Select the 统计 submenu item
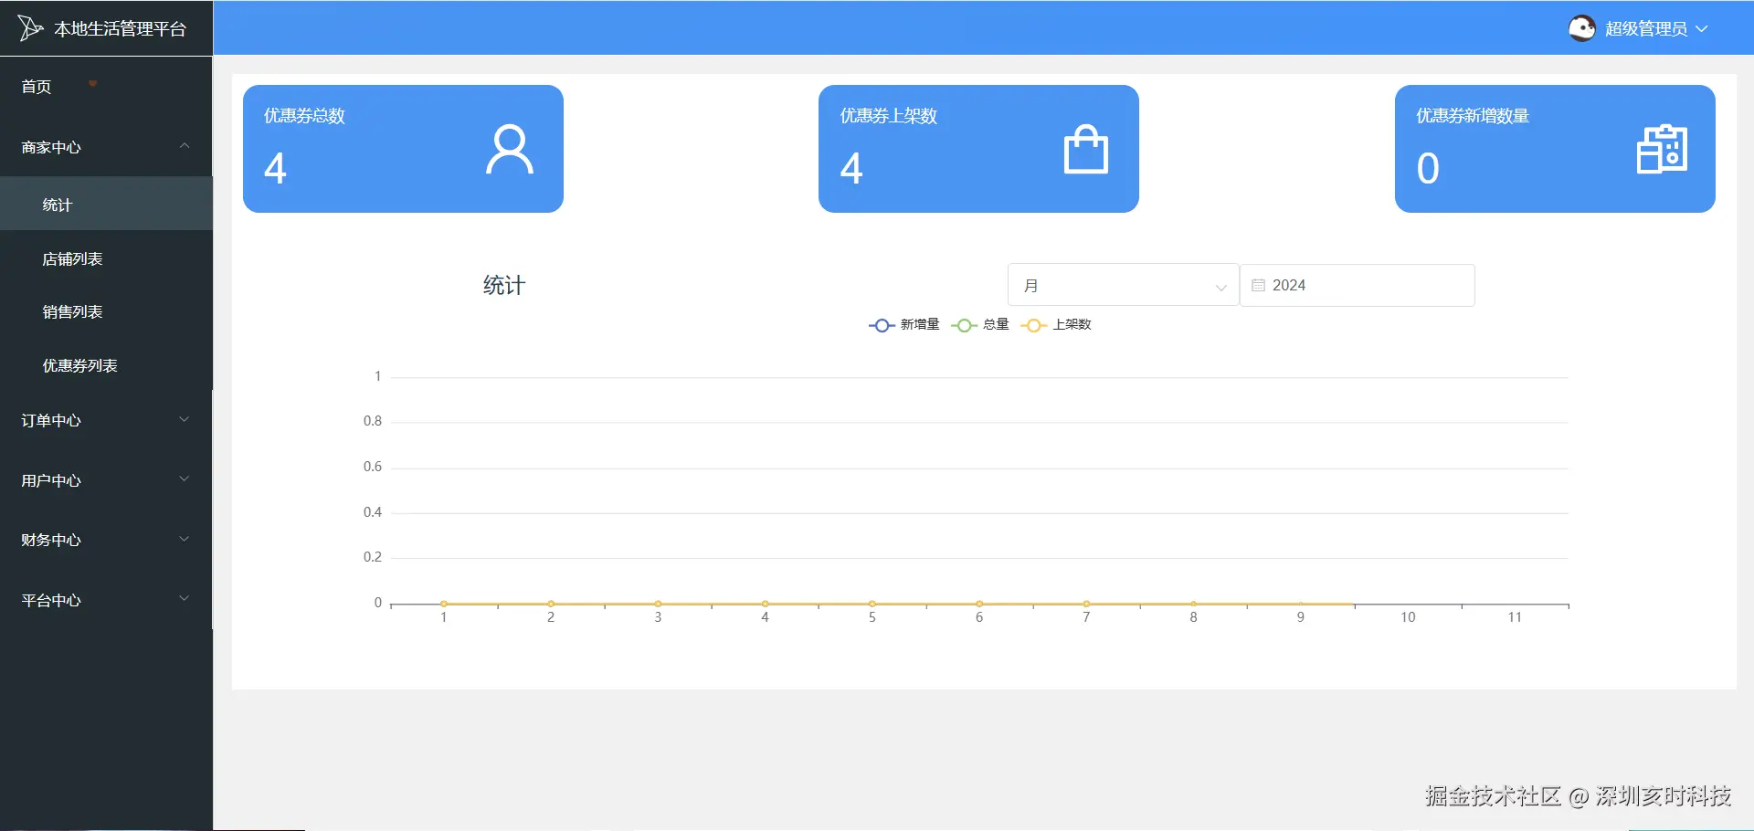 tap(106, 205)
